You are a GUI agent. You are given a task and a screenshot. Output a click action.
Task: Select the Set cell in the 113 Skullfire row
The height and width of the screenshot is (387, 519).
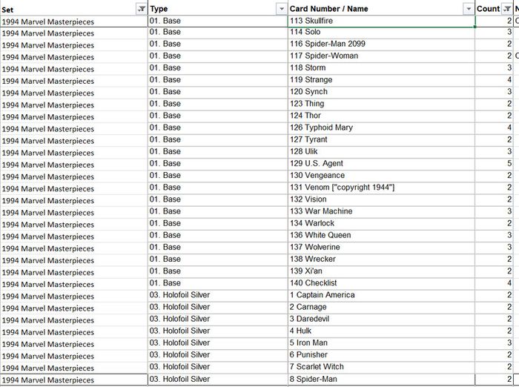(x=74, y=21)
